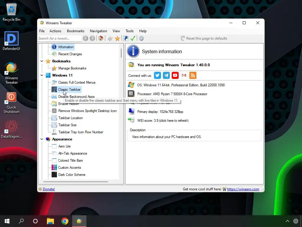This screenshot has width=302, height=227.
Task: Click the green checkmark toolbar icon
Action: (x=133, y=38)
